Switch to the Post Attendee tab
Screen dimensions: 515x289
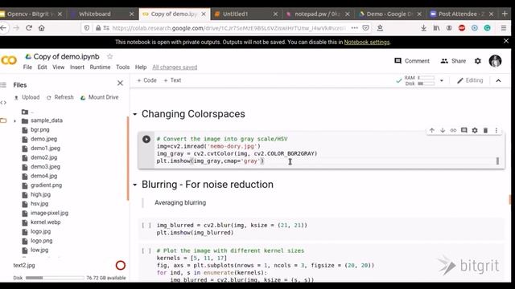click(462, 14)
